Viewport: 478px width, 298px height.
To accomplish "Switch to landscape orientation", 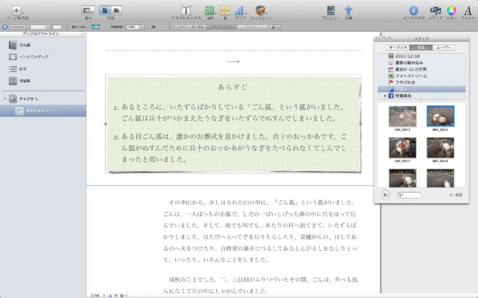I will [x=116, y=11].
